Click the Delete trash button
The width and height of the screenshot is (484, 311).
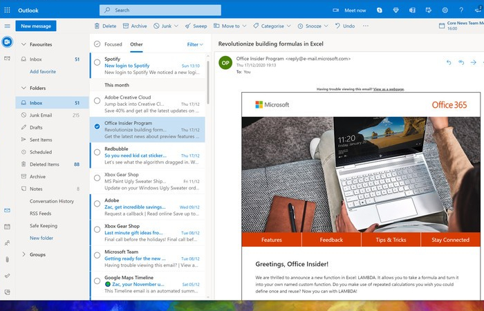pos(105,26)
